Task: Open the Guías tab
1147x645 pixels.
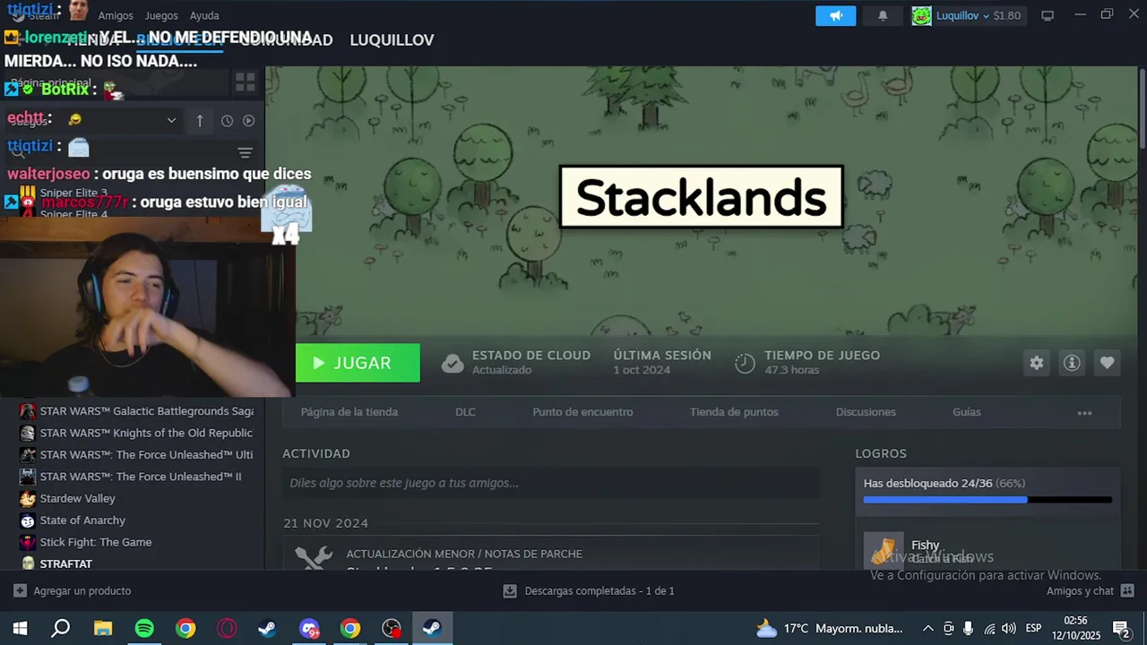Action: [967, 412]
